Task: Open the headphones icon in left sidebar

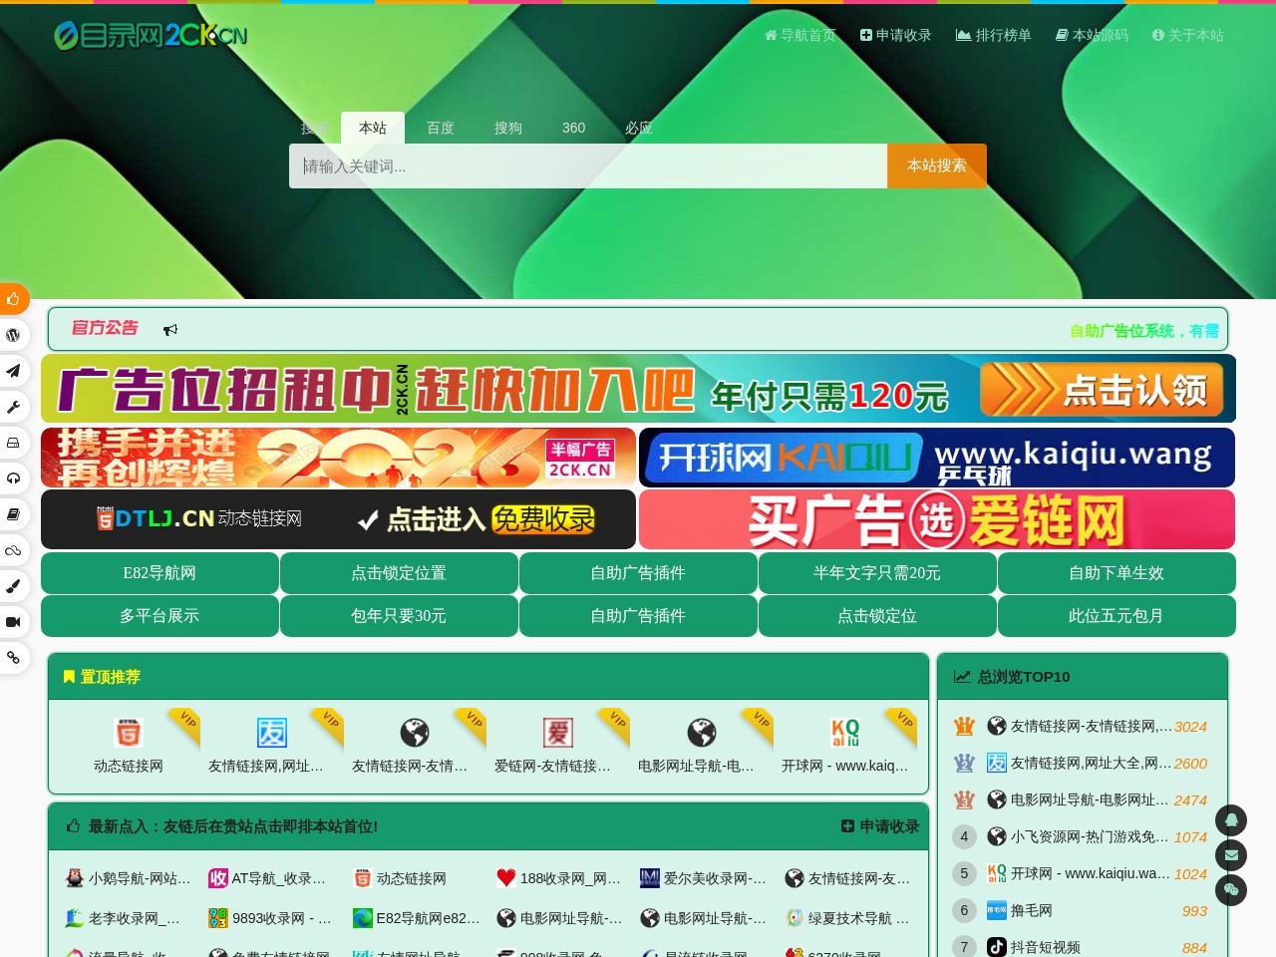Action: [13, 478]
